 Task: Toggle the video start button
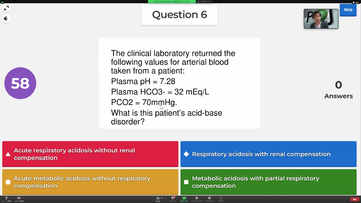click(19, 198)
